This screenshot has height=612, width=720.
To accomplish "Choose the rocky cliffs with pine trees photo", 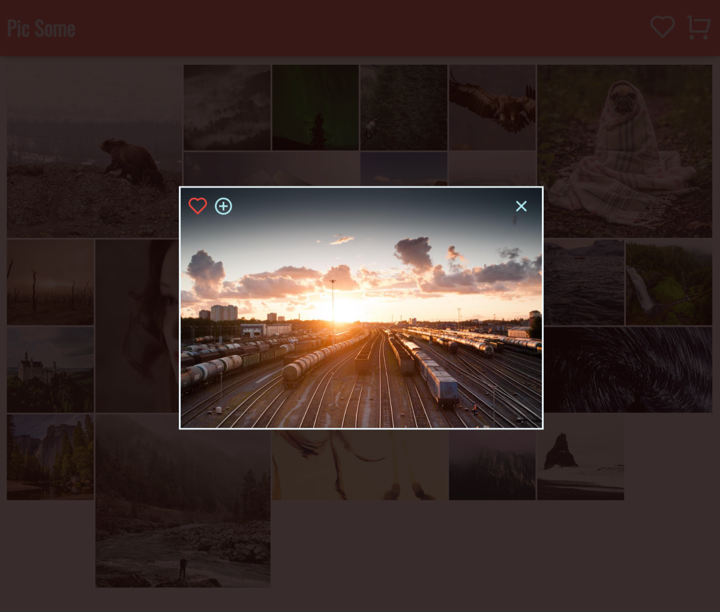I will pos(50,458).
